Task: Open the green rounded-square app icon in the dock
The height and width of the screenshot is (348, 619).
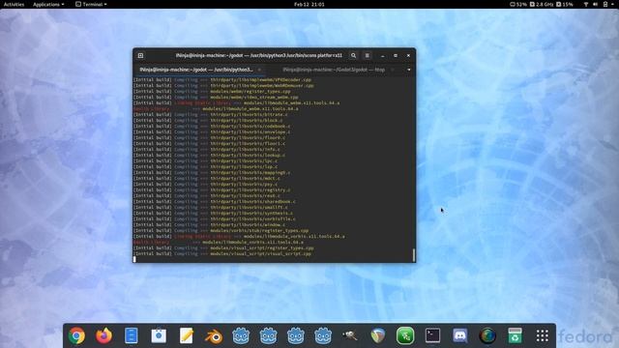Action: 405,335
